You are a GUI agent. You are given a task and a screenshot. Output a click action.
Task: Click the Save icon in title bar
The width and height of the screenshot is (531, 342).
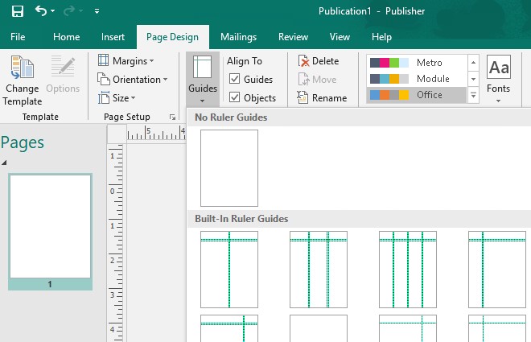click(18, 11)
